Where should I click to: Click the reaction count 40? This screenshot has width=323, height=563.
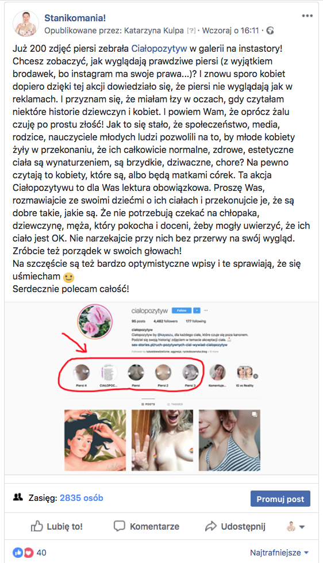click(41, 553)
